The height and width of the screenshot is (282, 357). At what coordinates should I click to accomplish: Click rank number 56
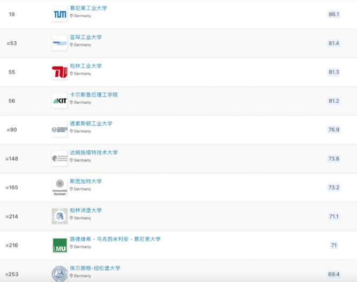pos(12,101)
